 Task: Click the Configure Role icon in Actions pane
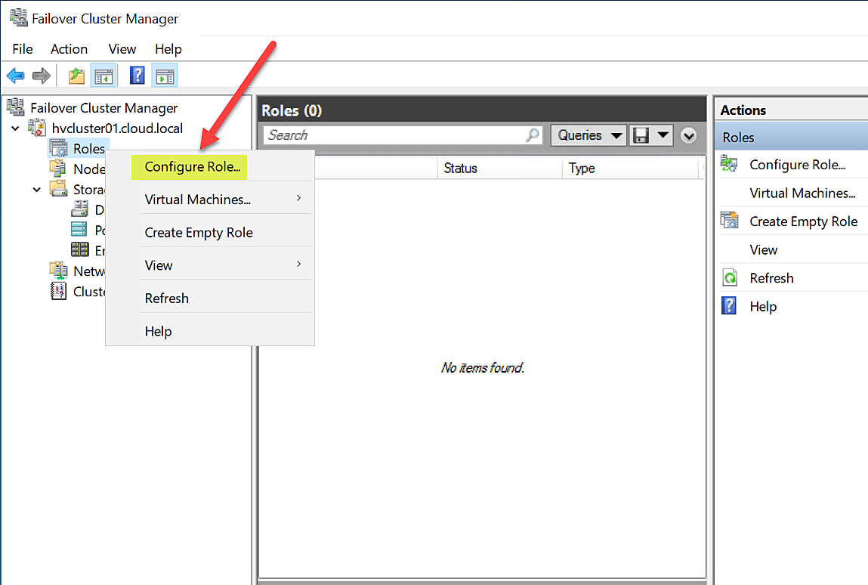coord(729,164)
